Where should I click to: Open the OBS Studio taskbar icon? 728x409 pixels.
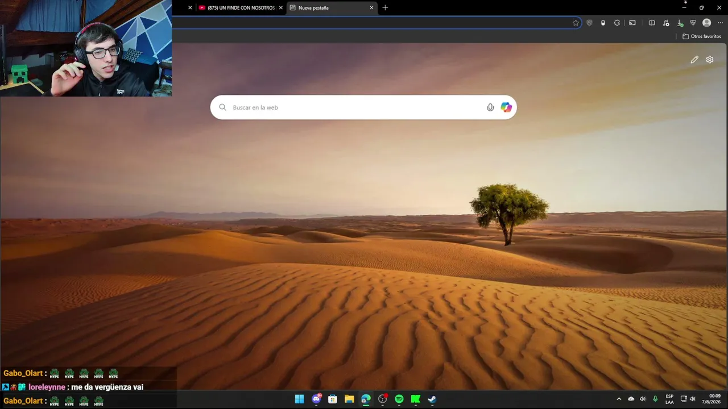(x=383, y=399)
